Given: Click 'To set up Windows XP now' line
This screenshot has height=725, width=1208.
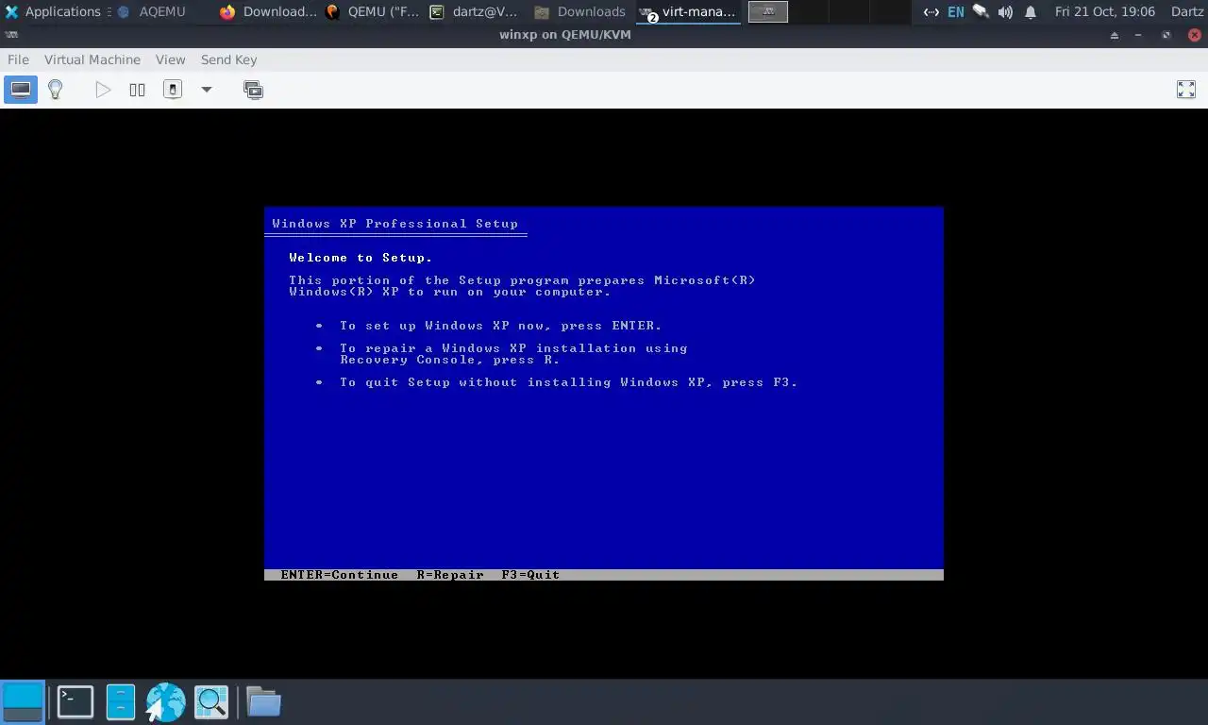Looking at the screenshot, I should tap(501, 326).
